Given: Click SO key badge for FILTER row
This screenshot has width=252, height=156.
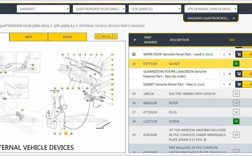Looking at the screenshot, I should (x=236, y=103).
